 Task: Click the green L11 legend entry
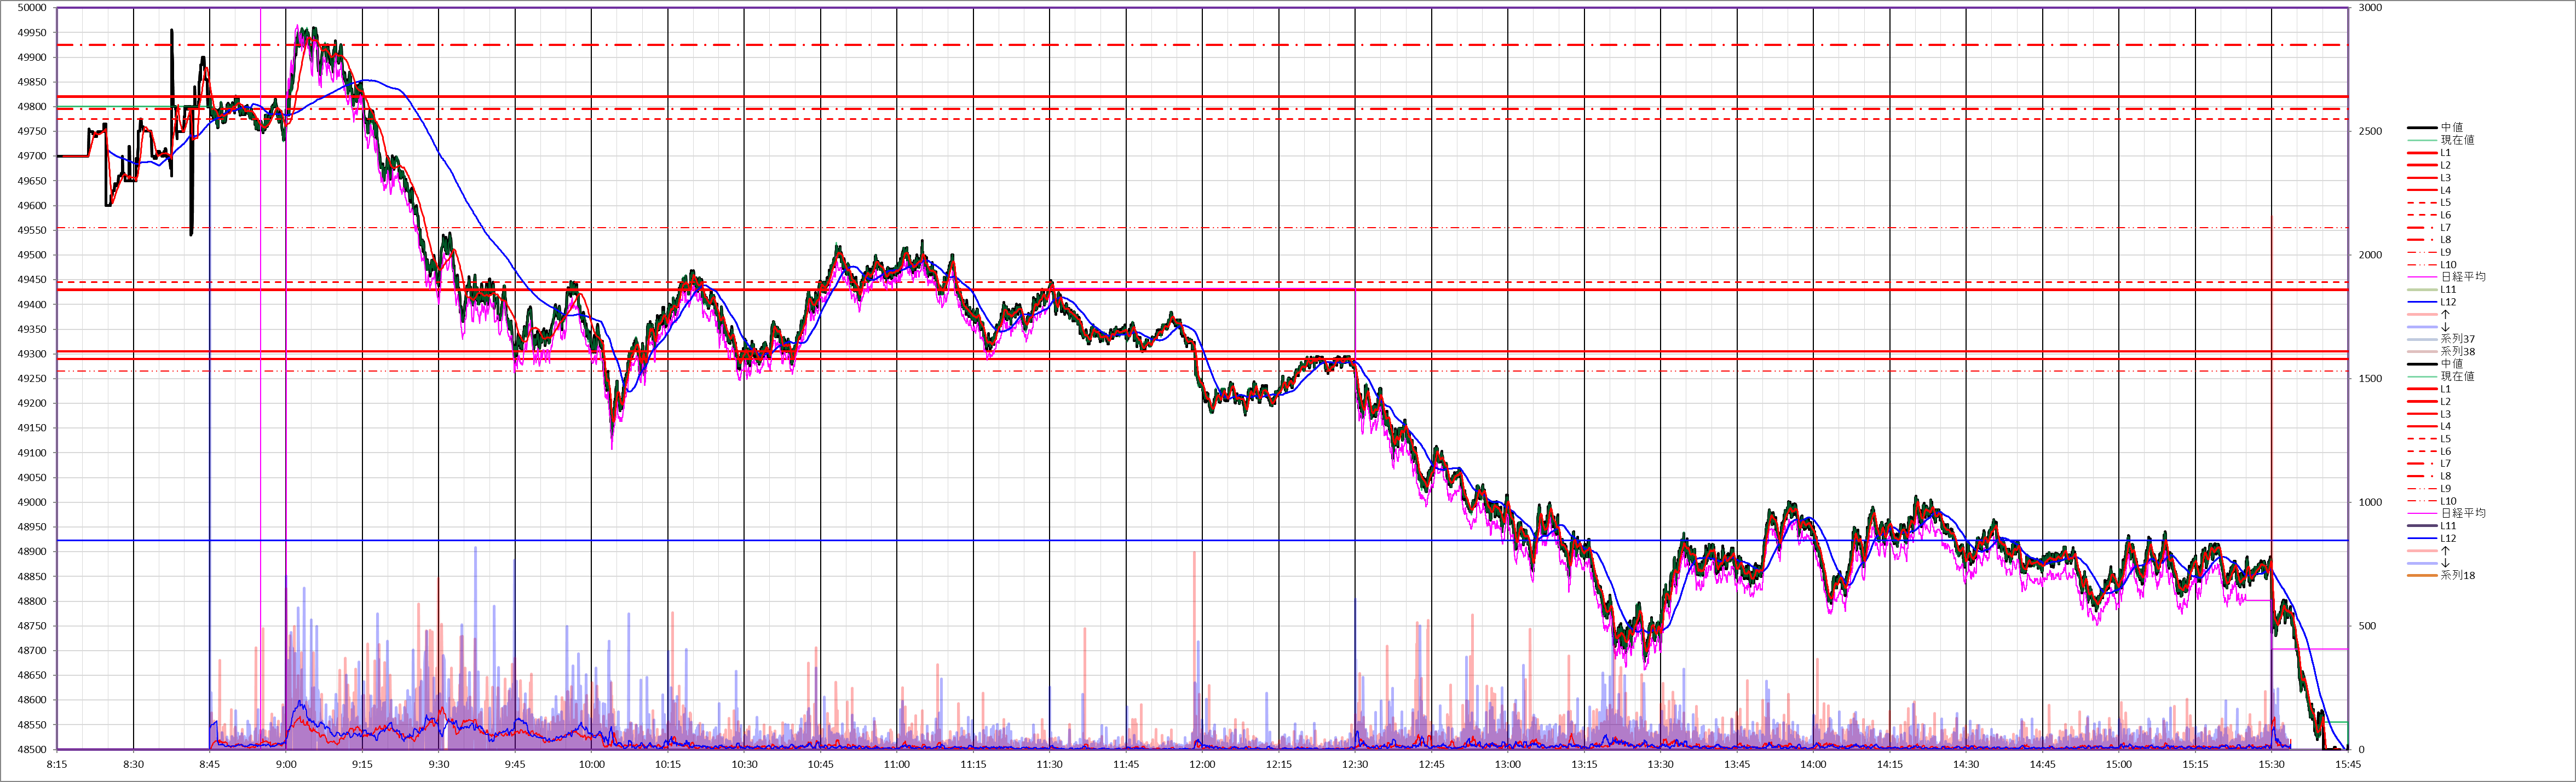(2447, 289)
